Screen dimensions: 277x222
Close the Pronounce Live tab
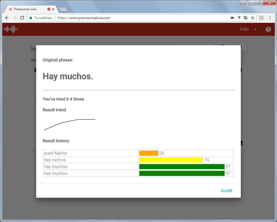click(53, 9)
